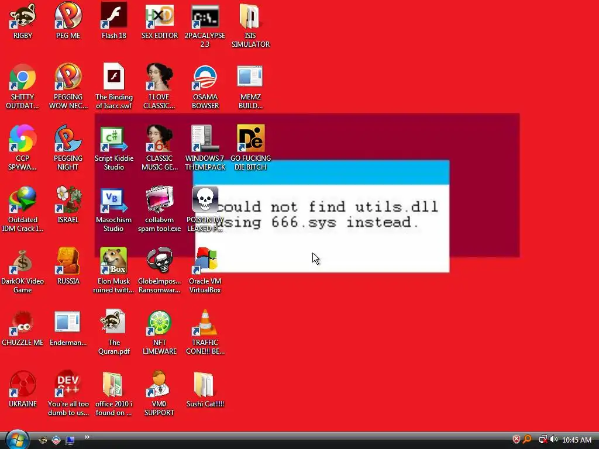This screenshot has width=599, height=449.
Task: Open the TRAFFIC CONE!!! VLC shortcut
Action: click(x=205, y=323)
